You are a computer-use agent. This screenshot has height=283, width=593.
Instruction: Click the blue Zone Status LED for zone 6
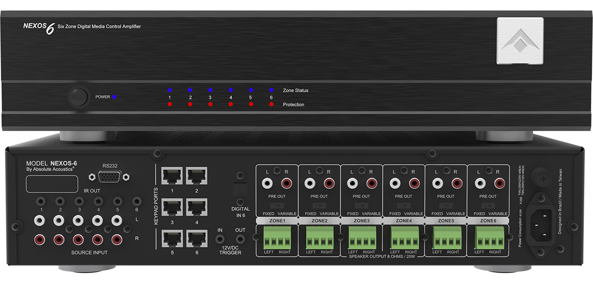[271, 90]
